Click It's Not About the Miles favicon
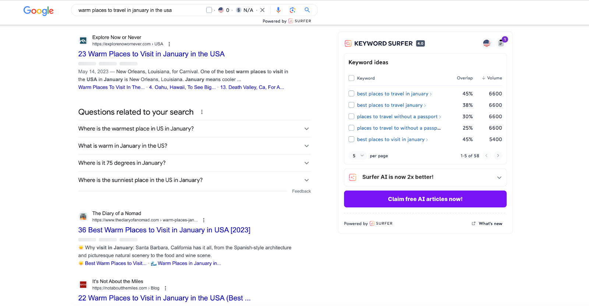589x306 pixels. point(83,285)
